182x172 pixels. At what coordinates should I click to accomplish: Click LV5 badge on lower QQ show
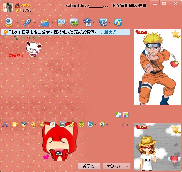(x=141, y=127)
